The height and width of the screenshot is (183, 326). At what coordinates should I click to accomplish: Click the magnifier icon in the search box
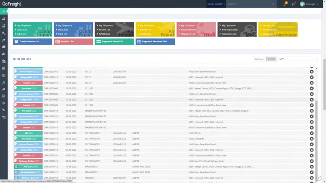pos(273,4)
